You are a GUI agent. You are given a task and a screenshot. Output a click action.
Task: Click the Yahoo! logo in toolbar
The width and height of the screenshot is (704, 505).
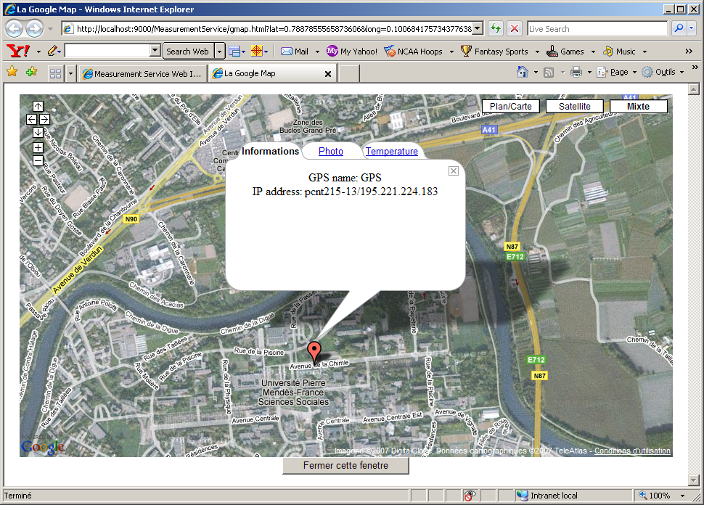pyautogui.click(x=18, y=51)
